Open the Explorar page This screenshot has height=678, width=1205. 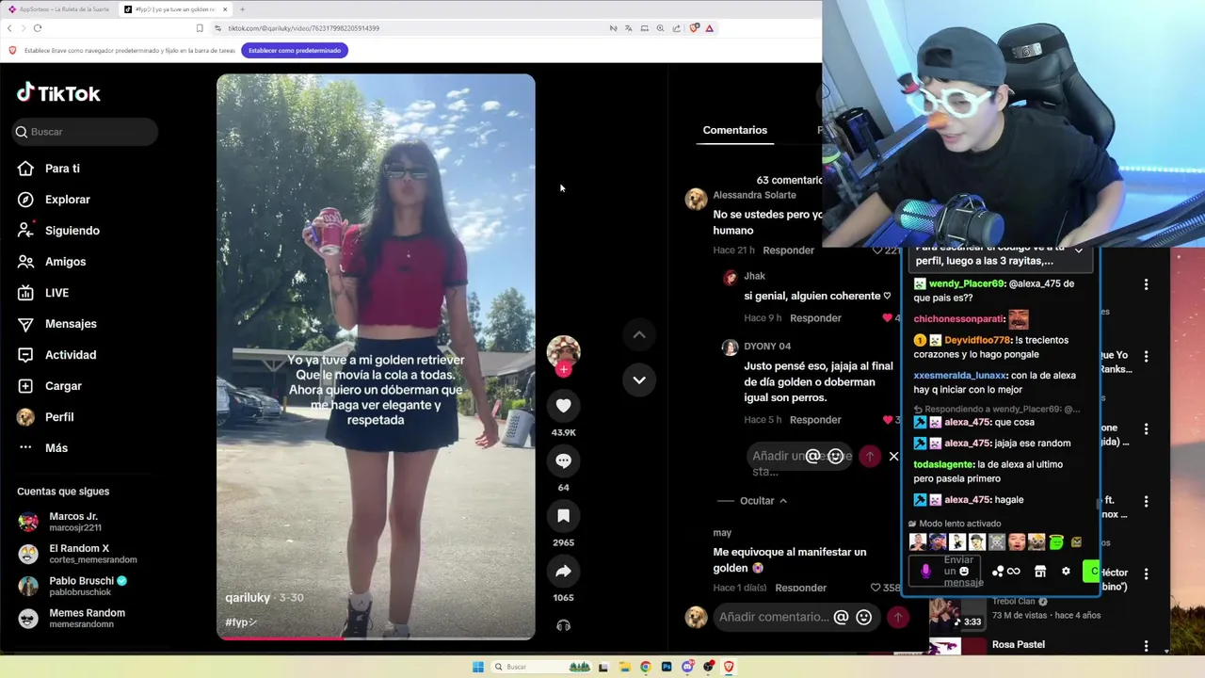tap(54, 200)
